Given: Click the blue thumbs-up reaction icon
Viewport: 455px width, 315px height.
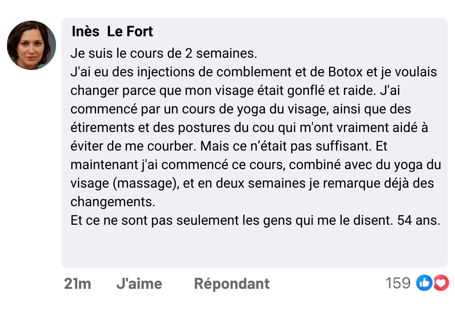Looking at the screenshot, I should pos(424,283).
